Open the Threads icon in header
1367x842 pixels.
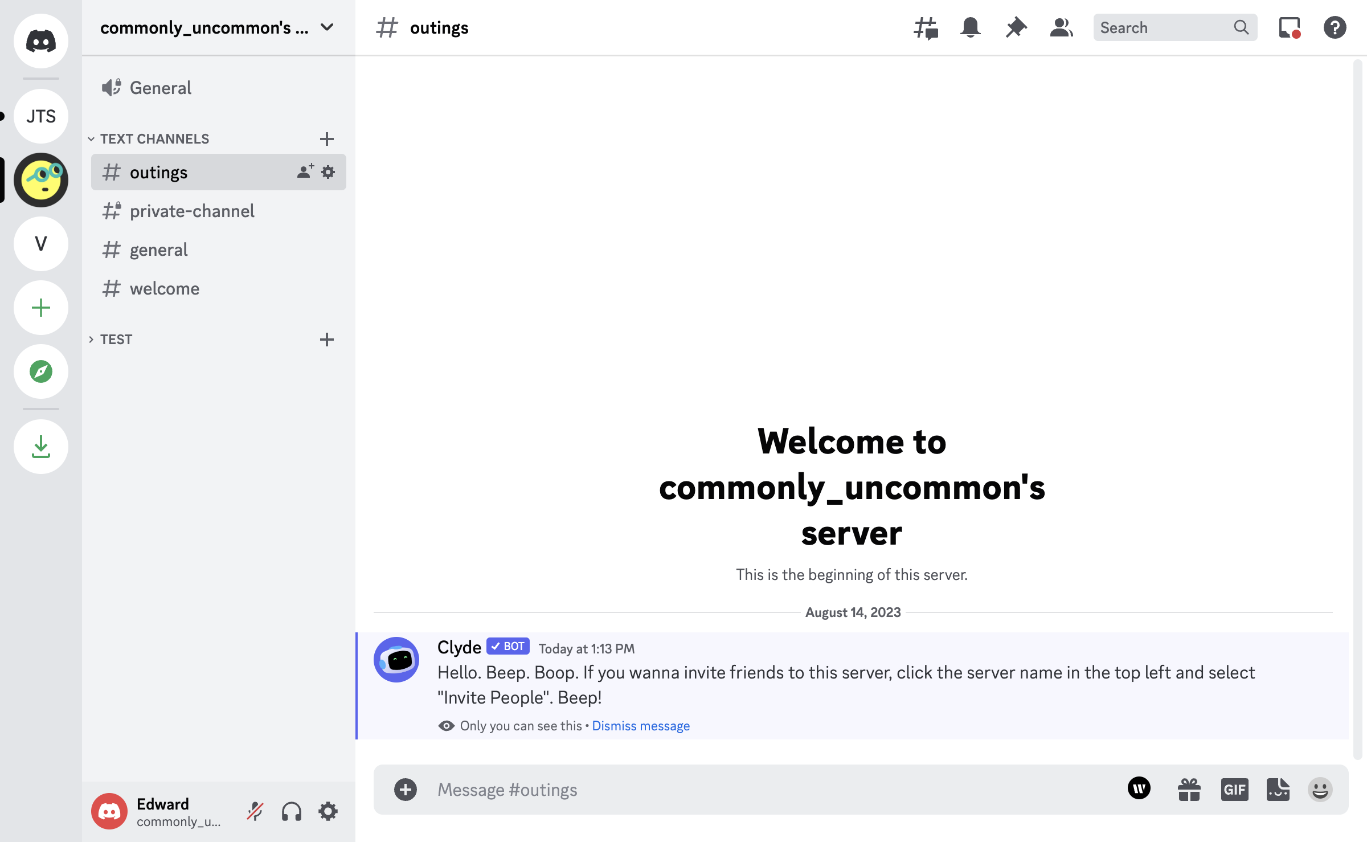[x=926, y=27]
